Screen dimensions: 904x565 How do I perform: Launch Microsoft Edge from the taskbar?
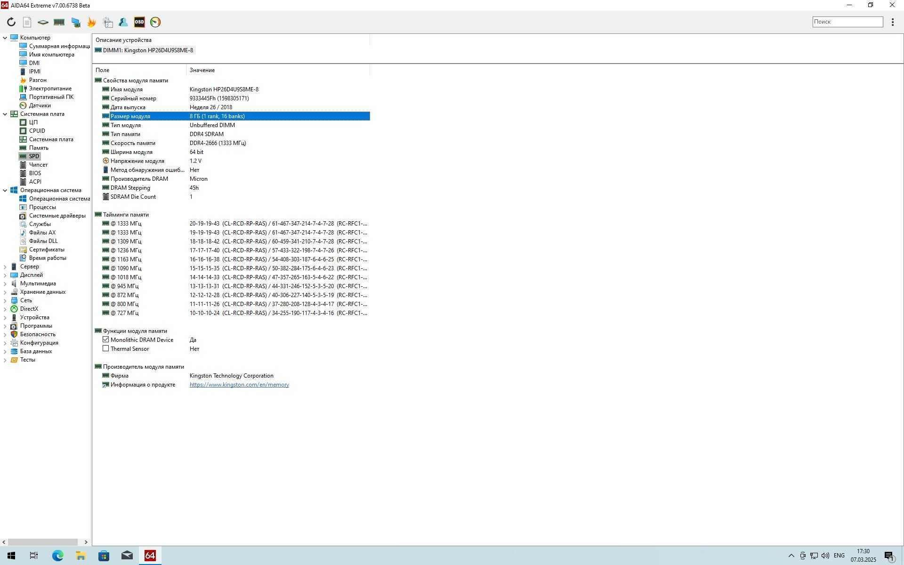pyautogui.click(x=57, y=556)
